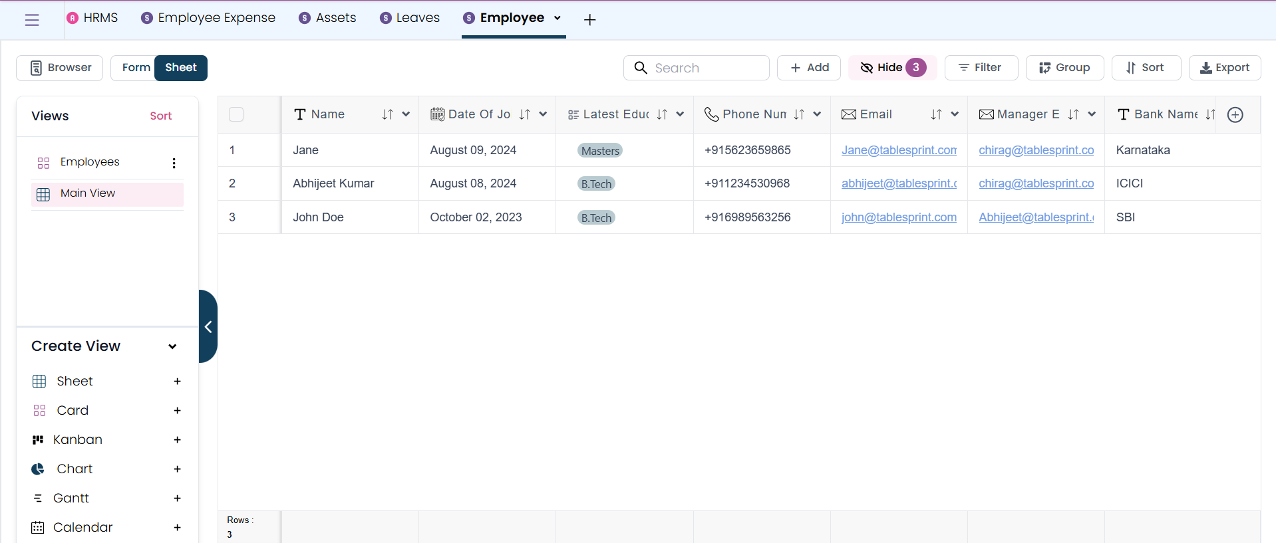The image size is (1276, 543).
Task: Click the Sort button in toolbar
Action: tap(1146, 68)
